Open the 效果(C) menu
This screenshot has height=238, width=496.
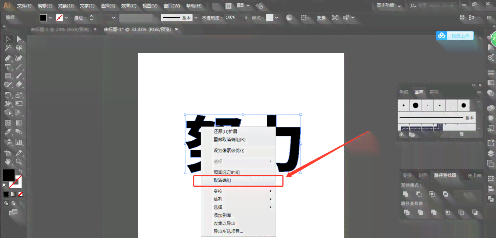129,6
